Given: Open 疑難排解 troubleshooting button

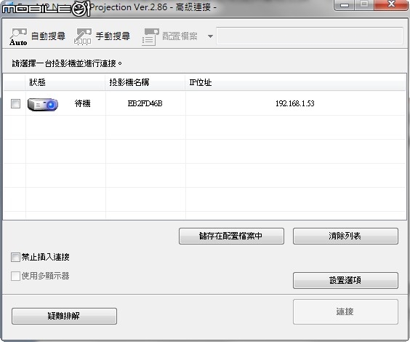Looking at the screenshot, I should [x=64, y=316].
